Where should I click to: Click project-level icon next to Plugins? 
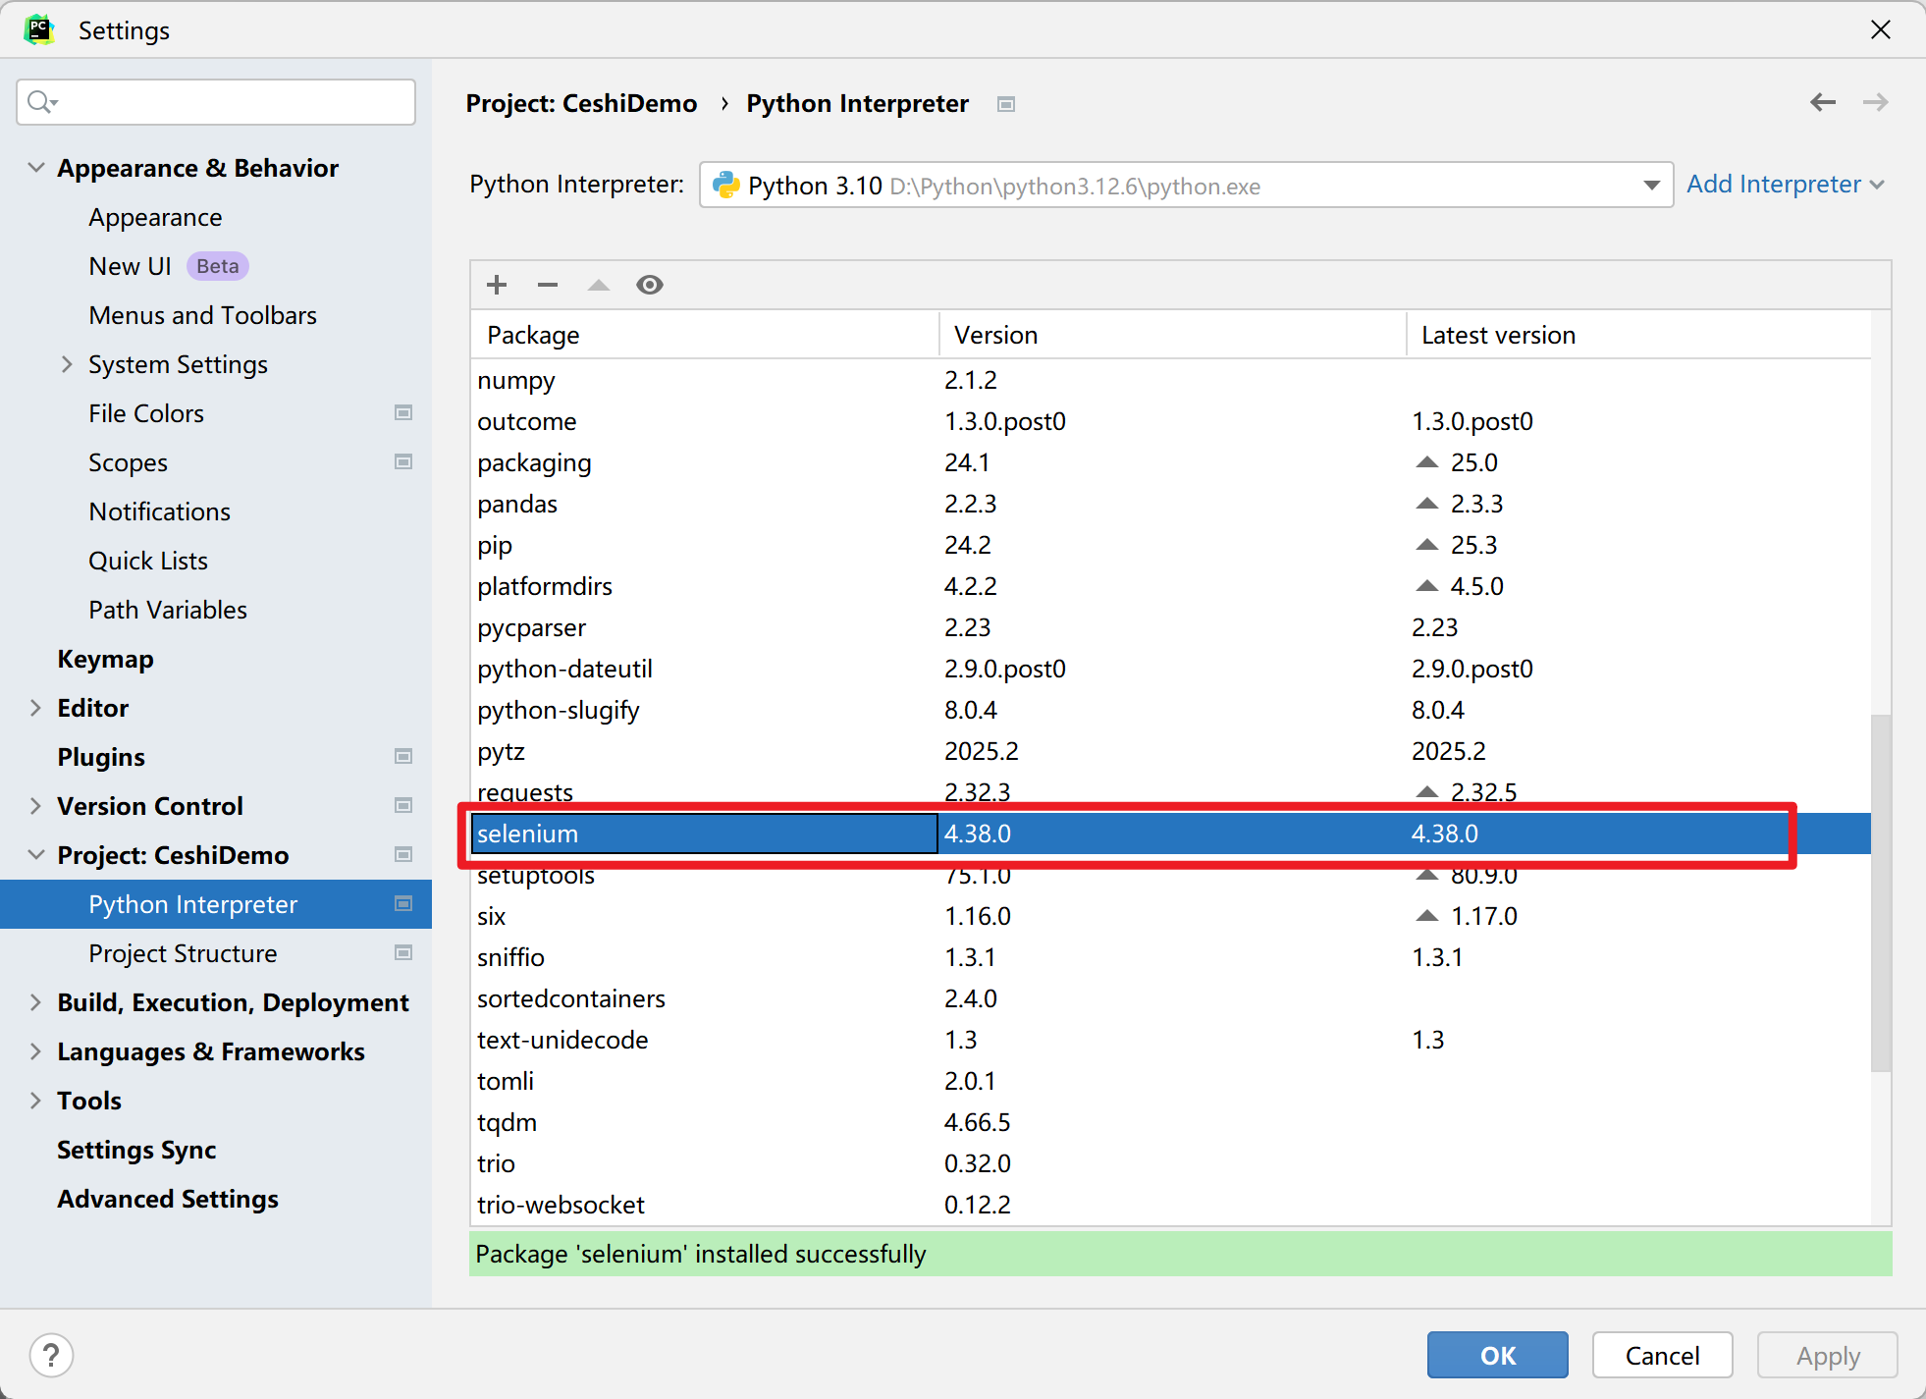(403, 757)
